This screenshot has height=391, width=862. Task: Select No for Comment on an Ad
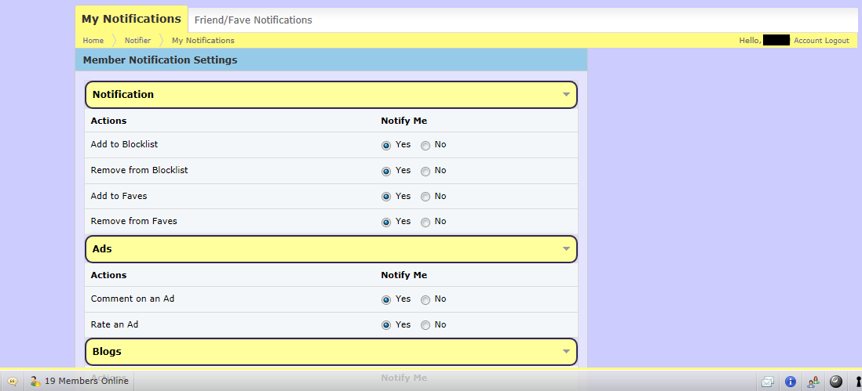pyautogui.click(x=425, y=299)
